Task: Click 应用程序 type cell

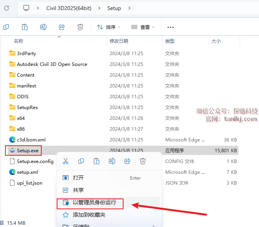Action: pos(174,150)
